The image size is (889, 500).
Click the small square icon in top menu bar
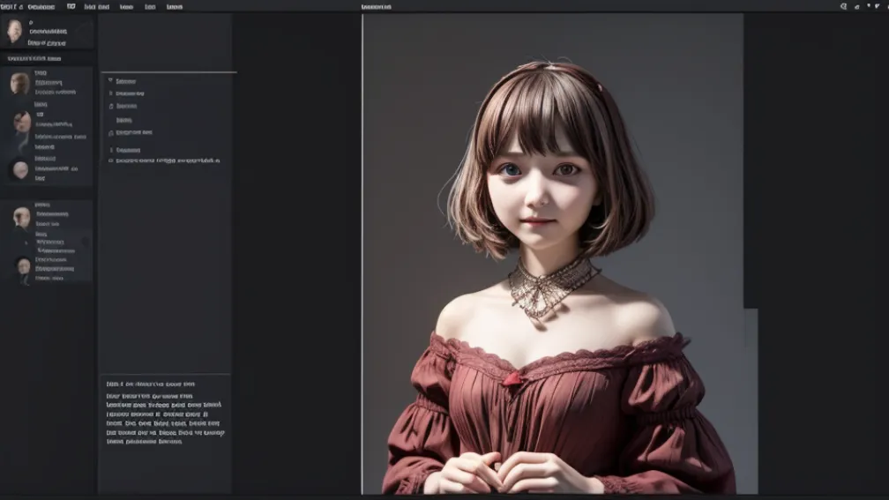click(x=71, y=6)
